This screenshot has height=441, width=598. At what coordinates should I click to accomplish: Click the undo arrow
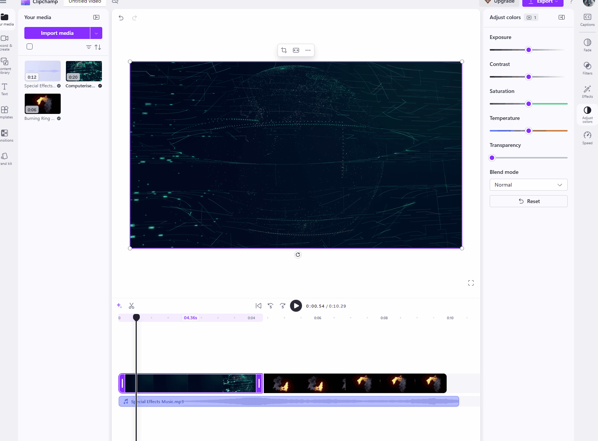pyautogui.click(x=121, y=18)
